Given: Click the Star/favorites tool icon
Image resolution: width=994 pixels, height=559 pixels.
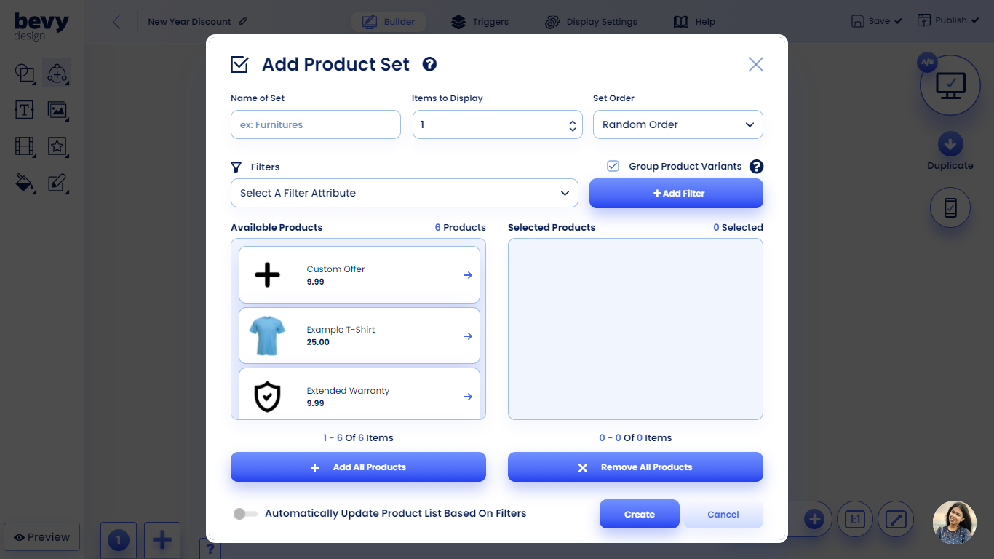Looking at the screenshot, I should click(57, 146).
